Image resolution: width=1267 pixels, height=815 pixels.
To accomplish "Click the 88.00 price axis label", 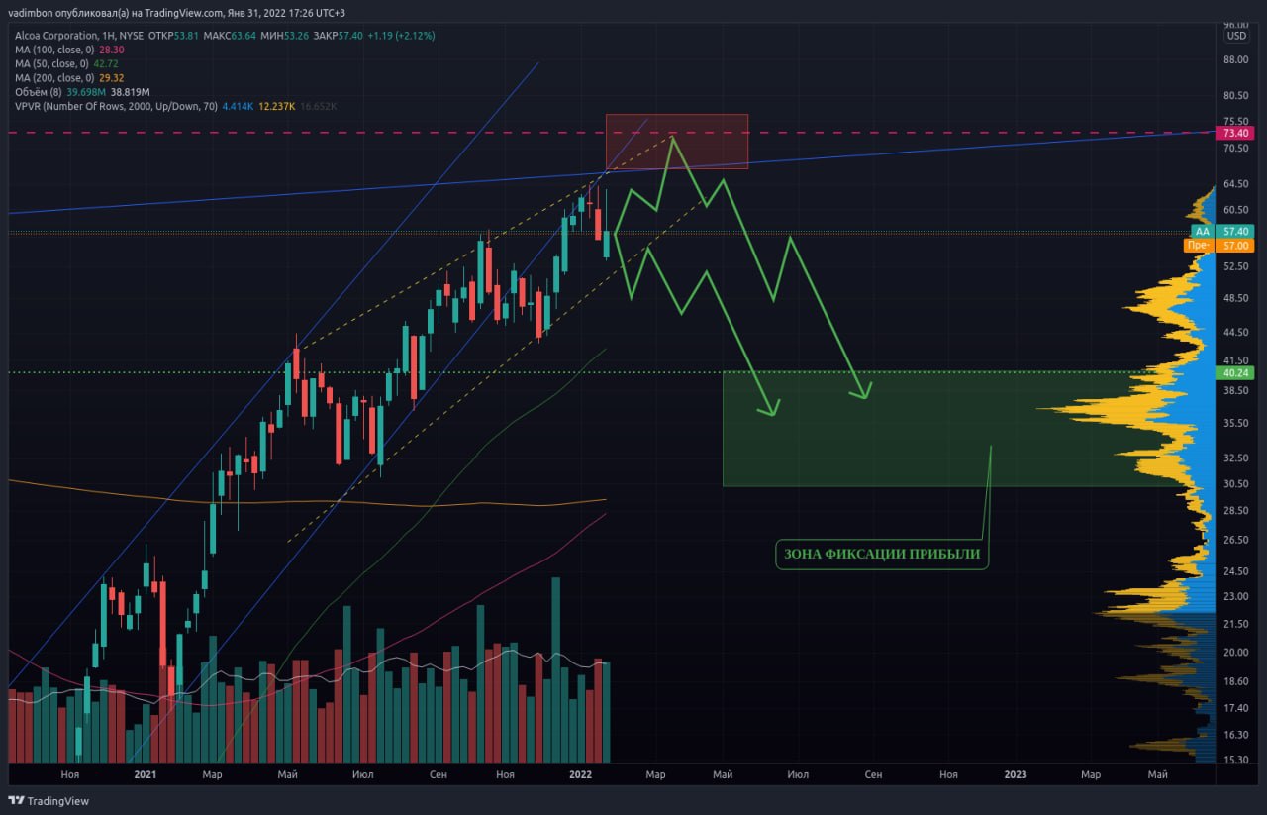I will [1236, 59].
